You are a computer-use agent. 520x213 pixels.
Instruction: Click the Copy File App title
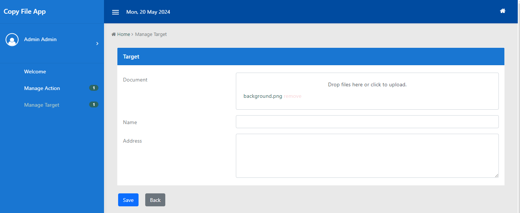(25, 11)
